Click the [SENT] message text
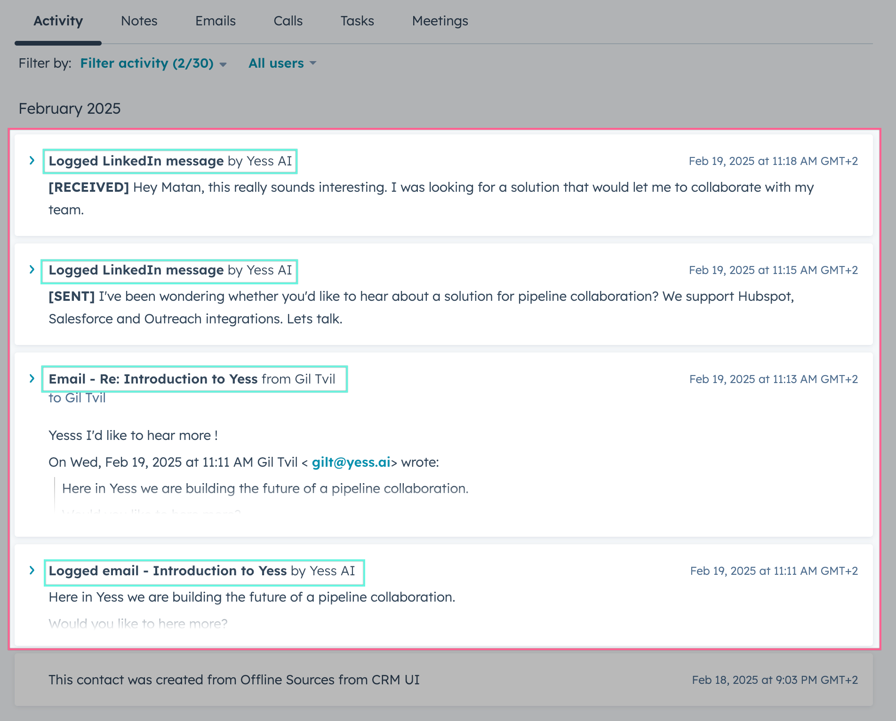 tap(421, 307)
